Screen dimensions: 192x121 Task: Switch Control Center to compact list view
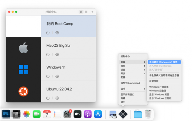86,12
